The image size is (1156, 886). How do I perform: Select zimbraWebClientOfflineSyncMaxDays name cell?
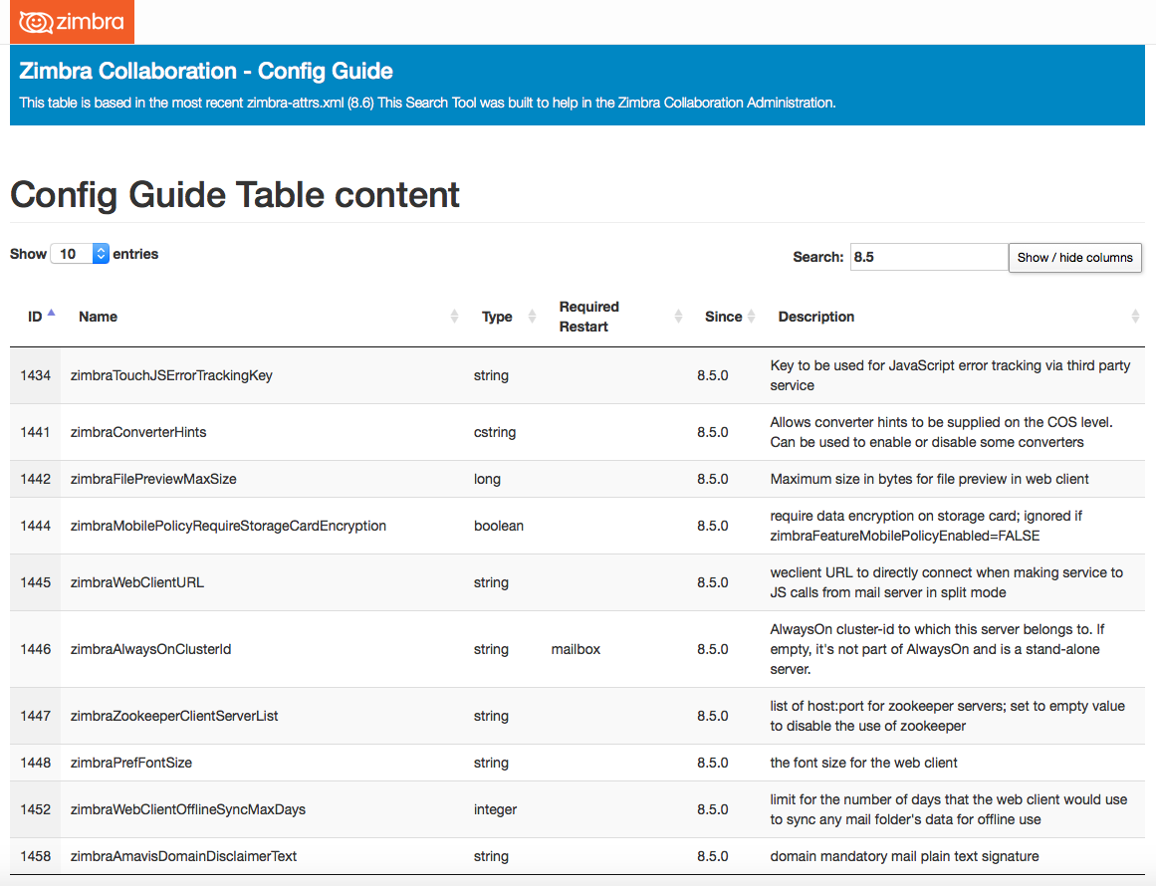pos(262,809)
